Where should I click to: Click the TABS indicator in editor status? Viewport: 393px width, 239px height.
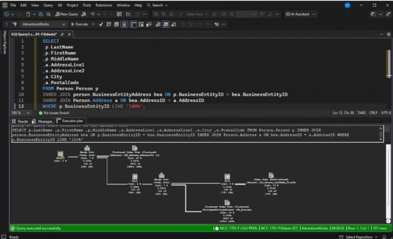361,113
